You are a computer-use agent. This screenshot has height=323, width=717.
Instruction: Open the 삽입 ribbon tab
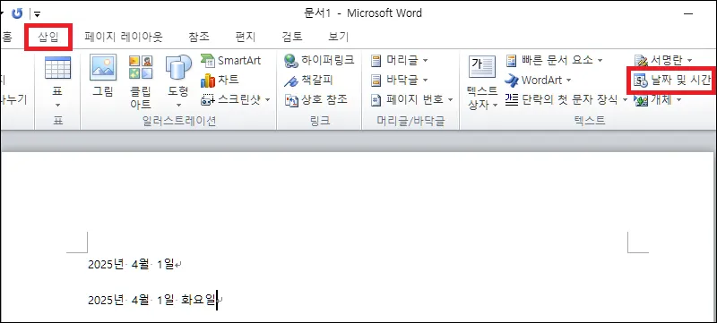(48, 37)
